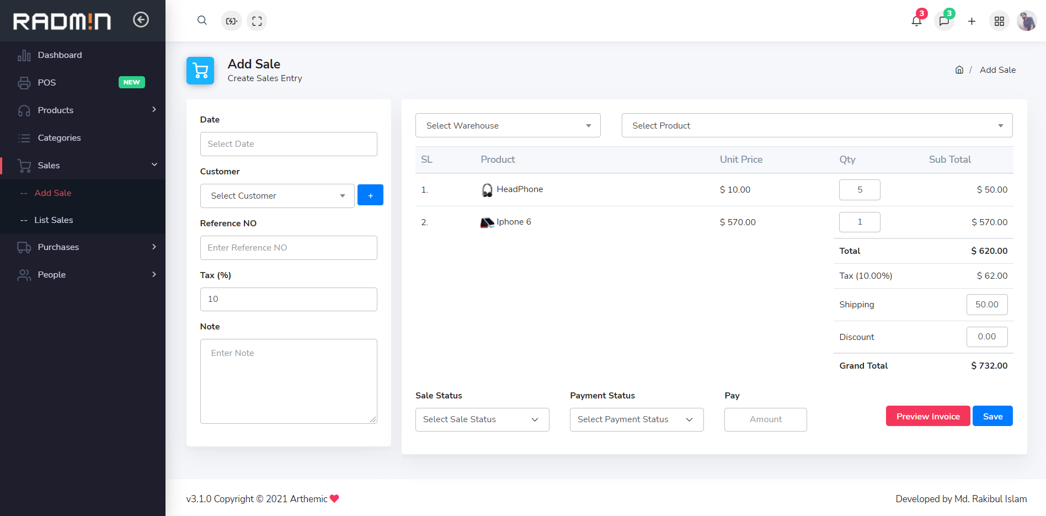The width and height of the screenshot is (1046, 516).
Task: Click the RADMIN logo
Action: click(x=62, y=21)
